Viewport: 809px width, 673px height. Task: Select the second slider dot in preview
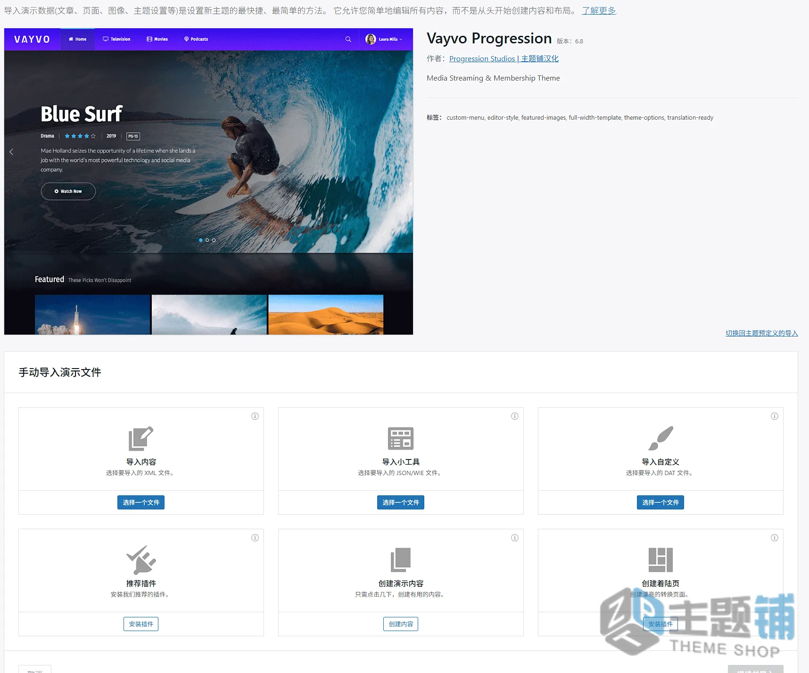tap(207, 240)
